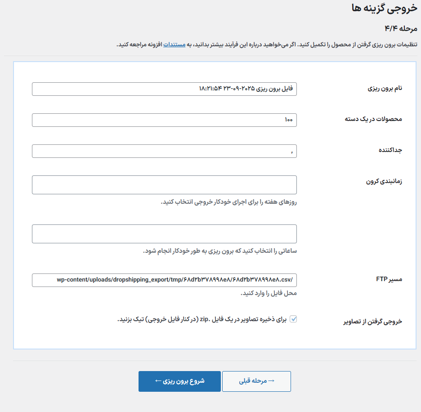Open the cron weekdays selection box
This screenshot has height=412, width=421.
[164, 185]
